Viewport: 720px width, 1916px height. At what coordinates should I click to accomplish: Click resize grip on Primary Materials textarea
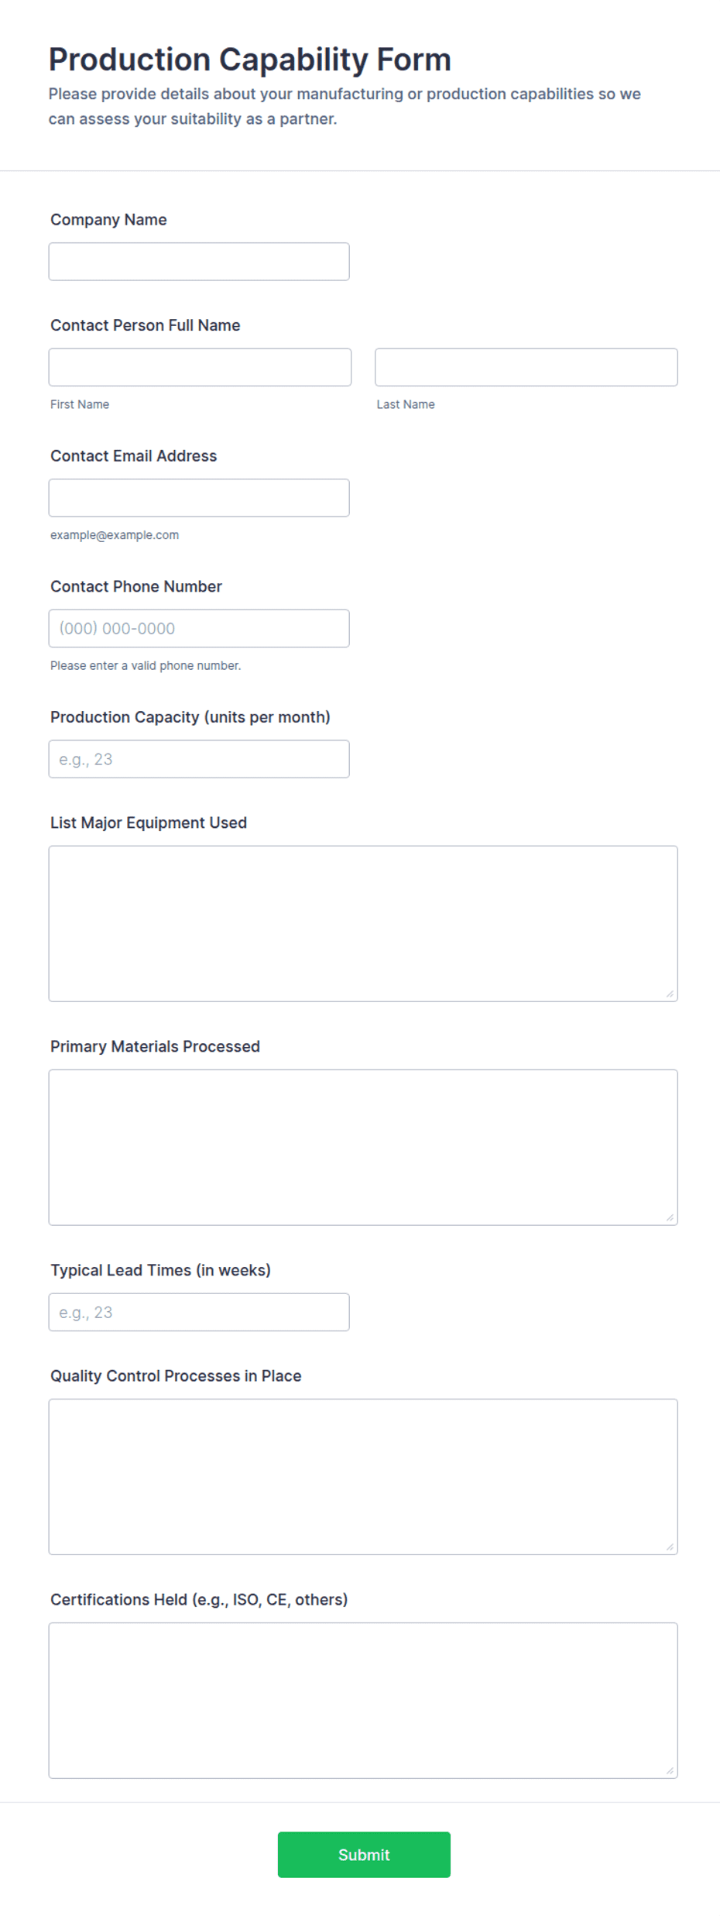click(670, 1218)
